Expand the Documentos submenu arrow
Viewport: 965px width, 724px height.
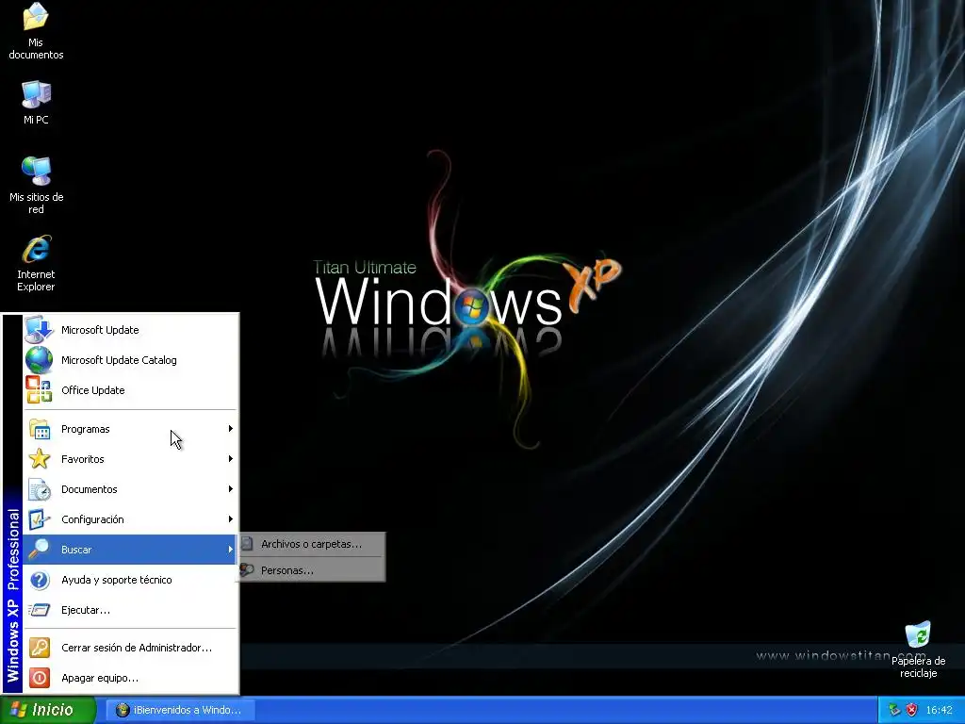230,489
